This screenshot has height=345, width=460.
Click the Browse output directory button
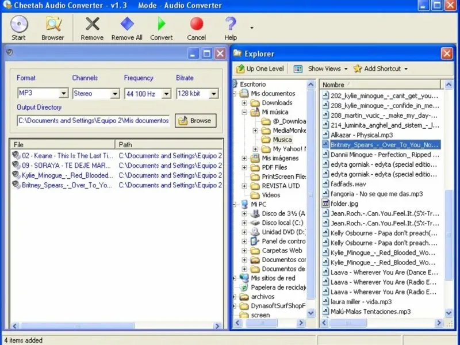tap(195, 121)
